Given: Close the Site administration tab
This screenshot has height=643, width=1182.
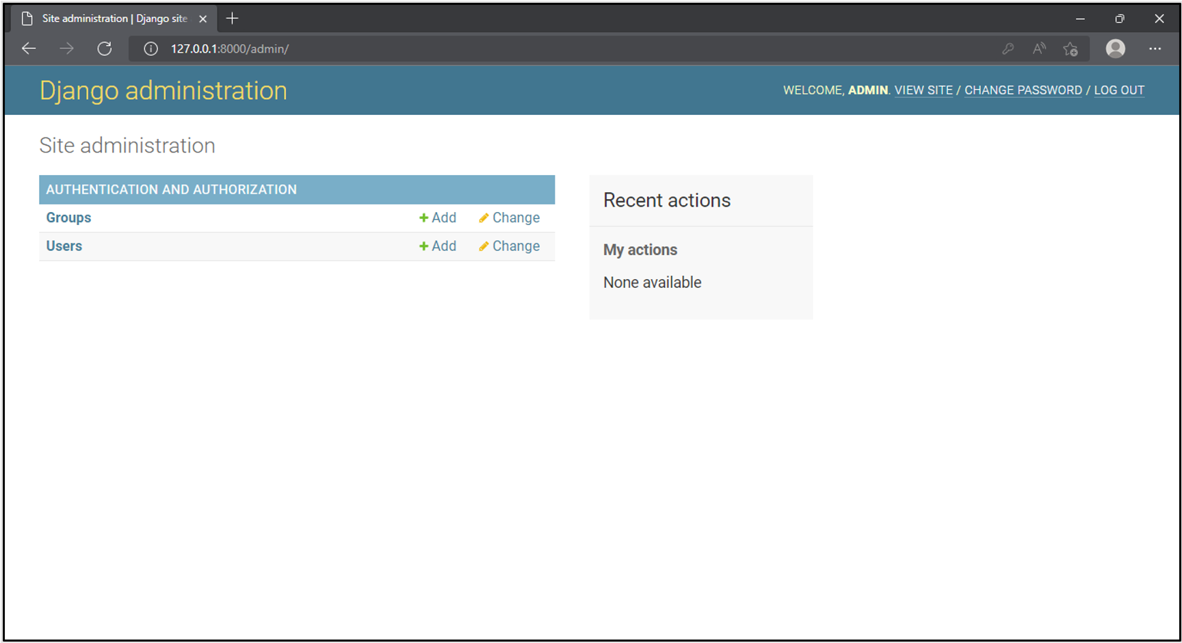Looking at the screenshot, I should point(203,19).
